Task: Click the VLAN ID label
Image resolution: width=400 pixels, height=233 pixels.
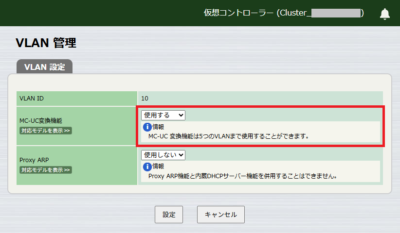Action: pos(32,99)
